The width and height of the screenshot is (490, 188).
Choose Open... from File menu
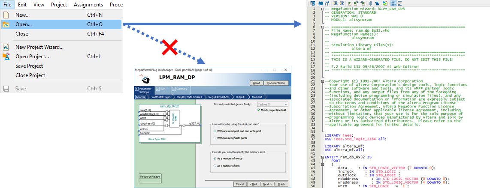61,25
